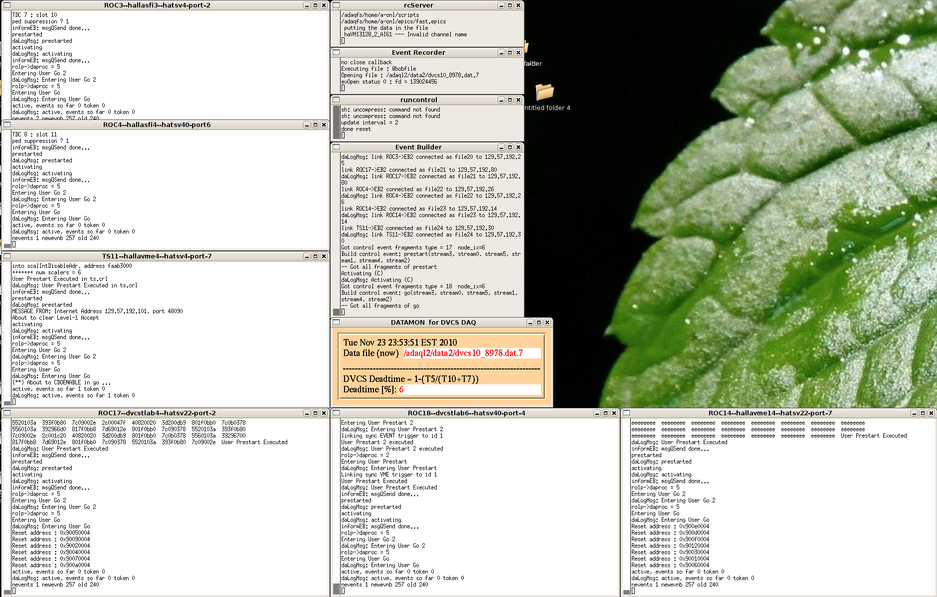Click 'update interval = 2' in runcontrol

coord(370,122)
